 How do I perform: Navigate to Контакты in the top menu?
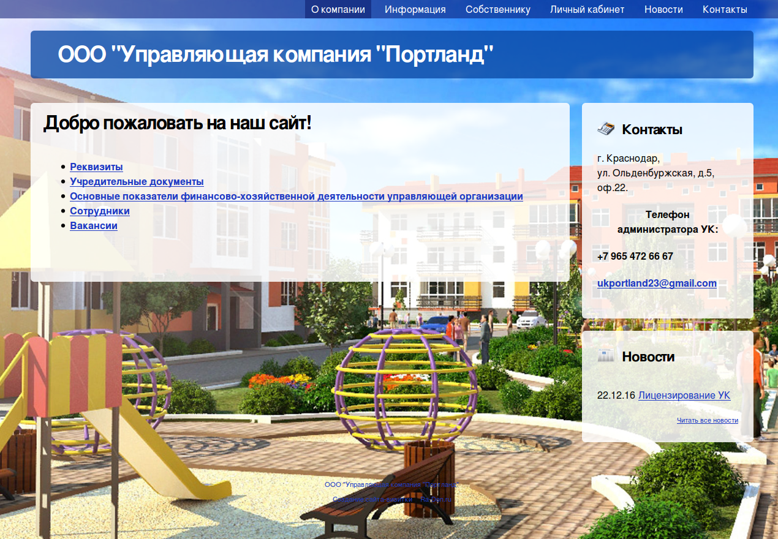[725, 9]
